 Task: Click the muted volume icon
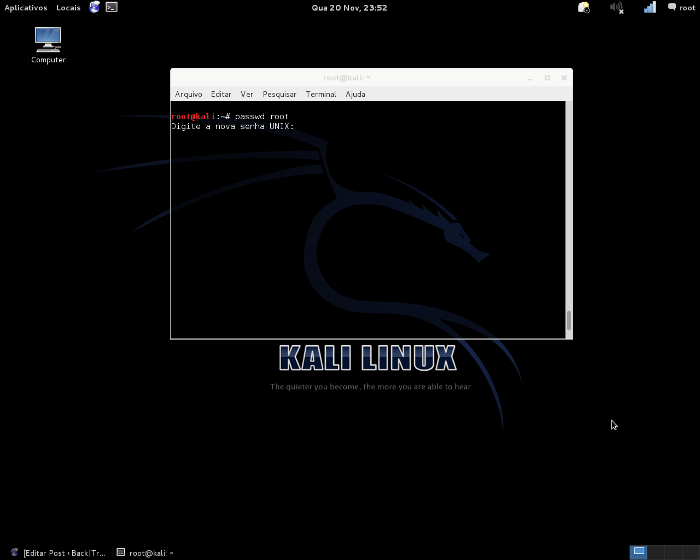coord(617,7)
